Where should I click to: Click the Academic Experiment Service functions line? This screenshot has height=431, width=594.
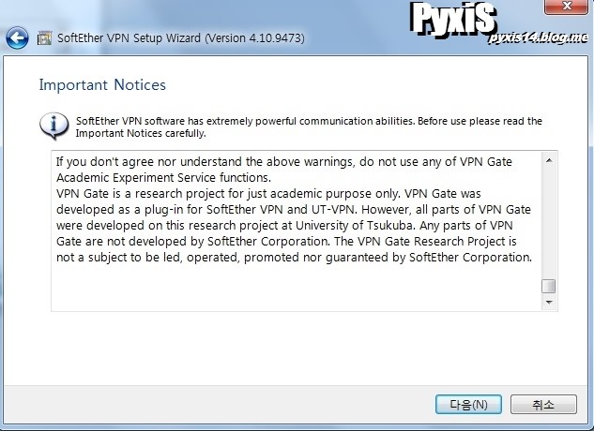pos(163,177)
